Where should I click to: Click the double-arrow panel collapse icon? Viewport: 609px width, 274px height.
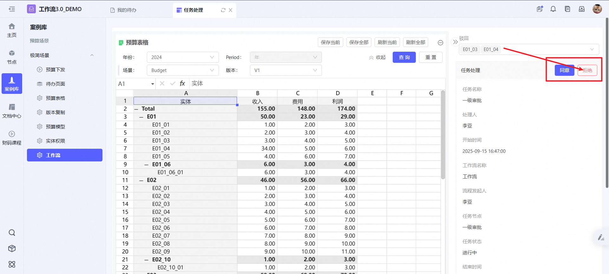tap(455, 42)
